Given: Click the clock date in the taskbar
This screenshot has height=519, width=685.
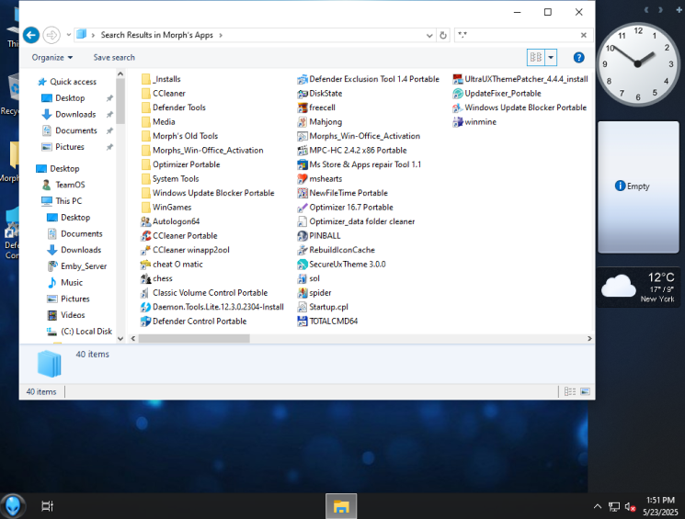Looking at the screenshot, I should coord(660,512).
